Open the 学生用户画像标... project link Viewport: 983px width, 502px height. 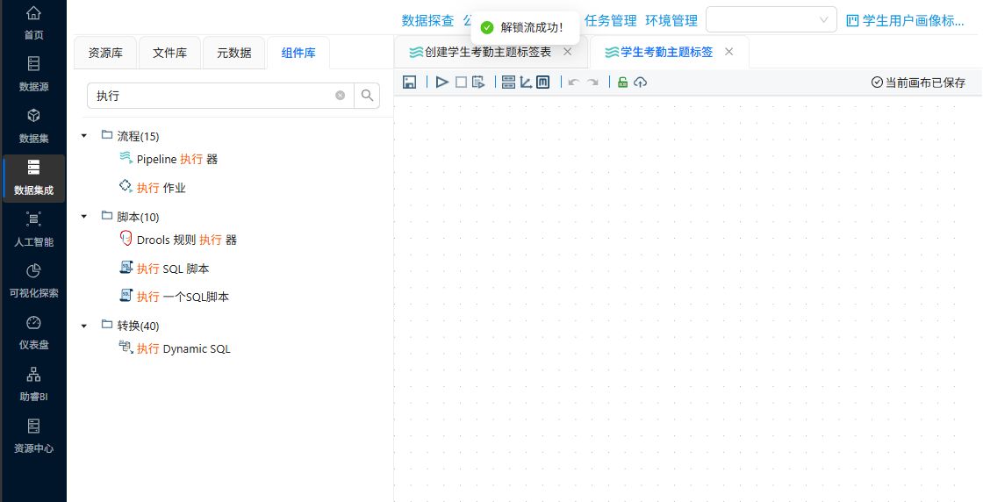905,21
